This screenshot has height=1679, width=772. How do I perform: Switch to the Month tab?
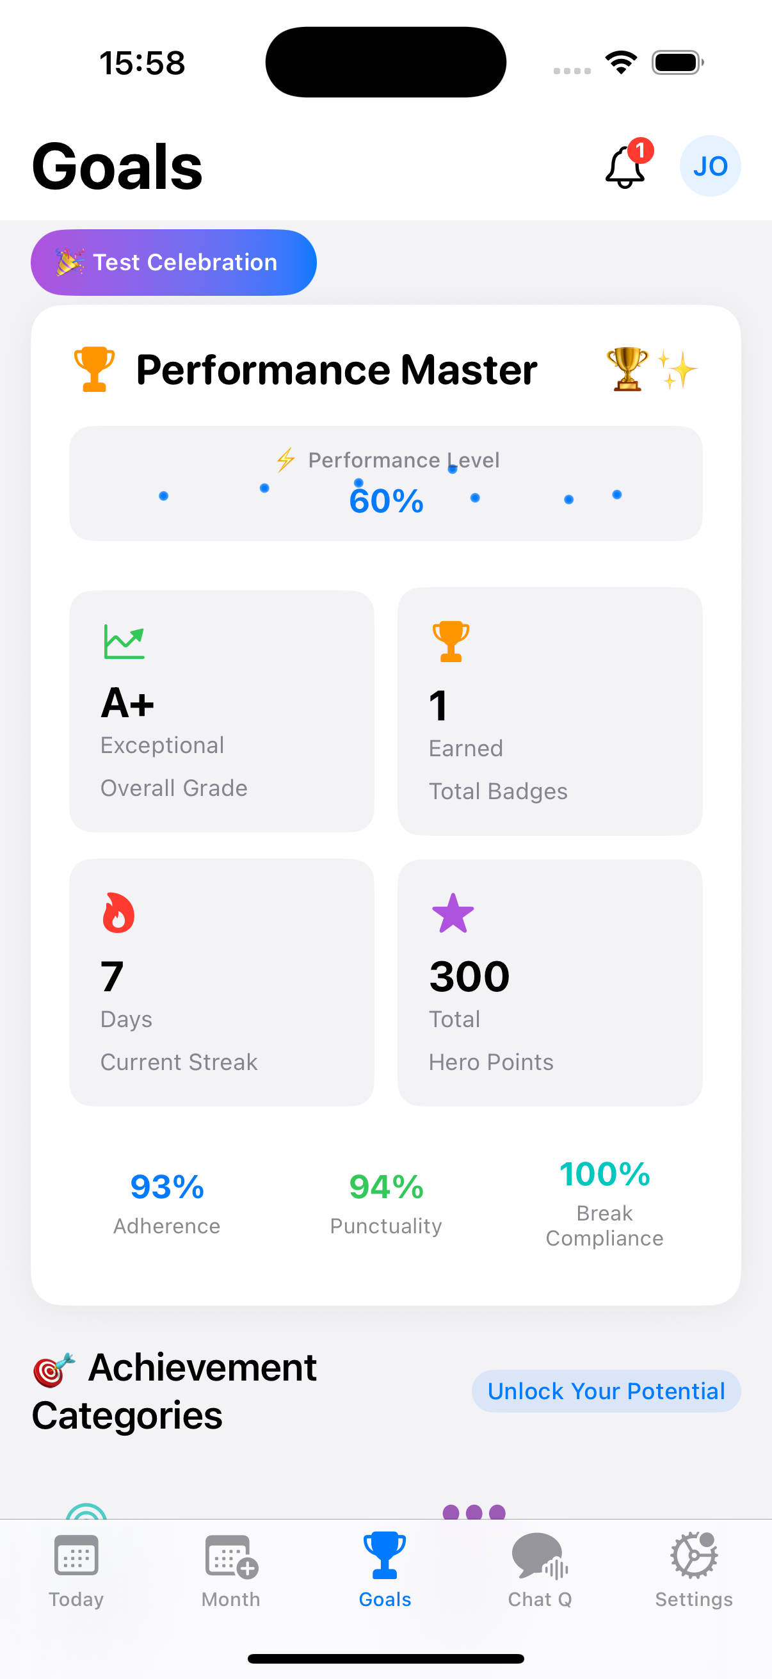(230, 1569)
